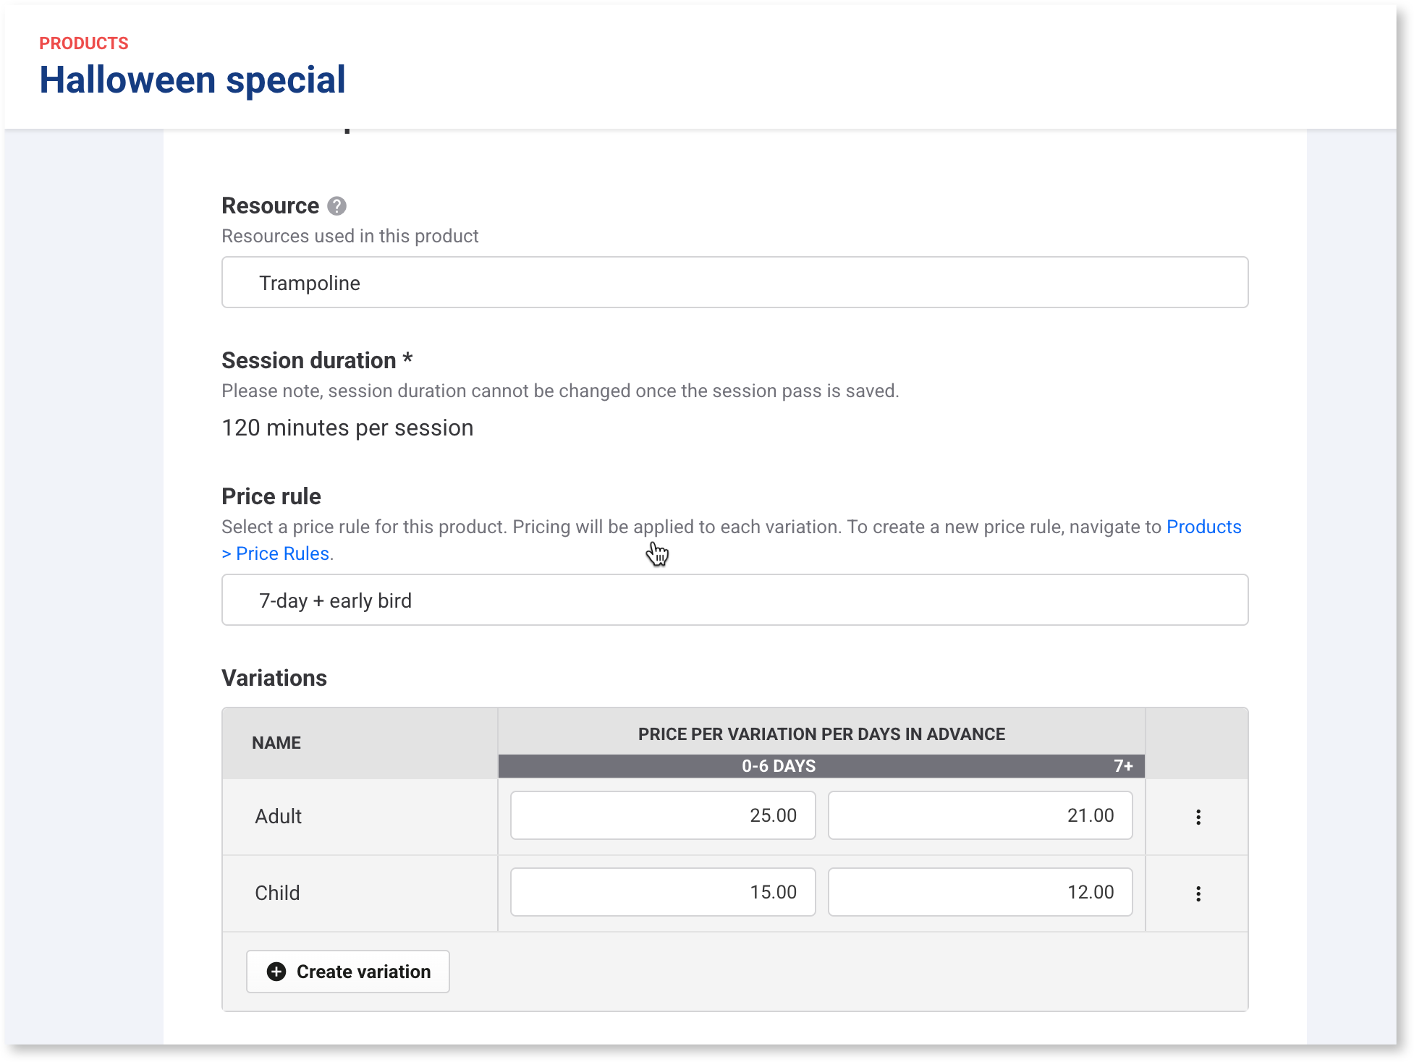Click the plus icon on Create variation
This screenshot has height=1062, width=1414.
click(x=276, y=972)
